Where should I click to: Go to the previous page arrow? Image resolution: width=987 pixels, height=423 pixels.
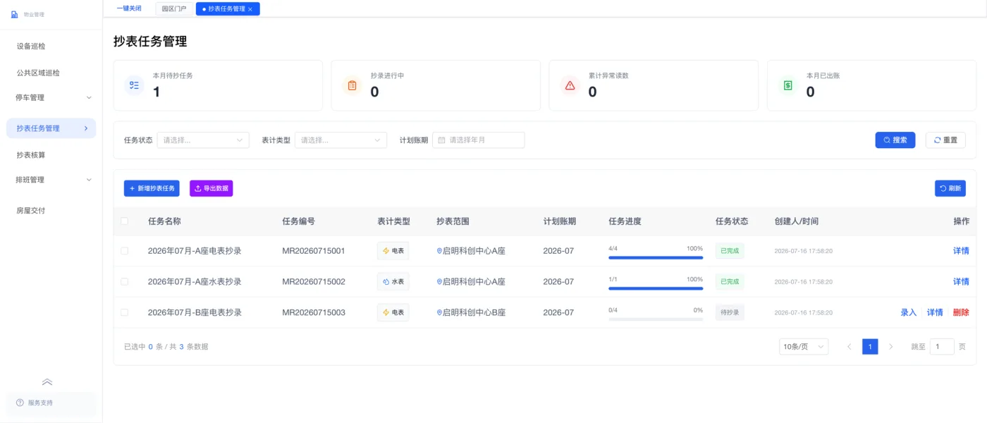point(850,347)
